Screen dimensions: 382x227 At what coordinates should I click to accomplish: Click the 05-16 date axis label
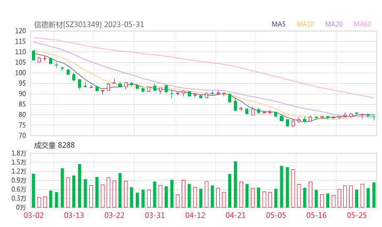[x=316, y=215]
